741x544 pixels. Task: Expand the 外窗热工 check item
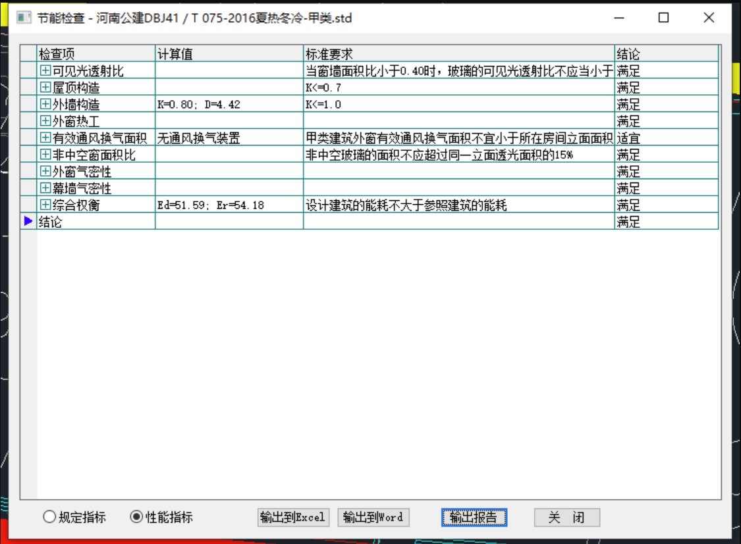pos(45,121)
